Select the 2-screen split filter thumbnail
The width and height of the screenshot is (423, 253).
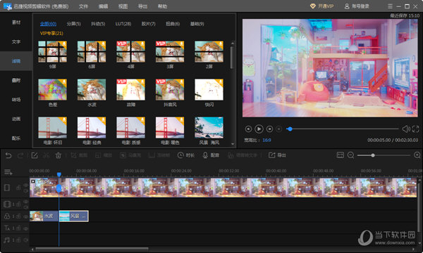[209, 51]
